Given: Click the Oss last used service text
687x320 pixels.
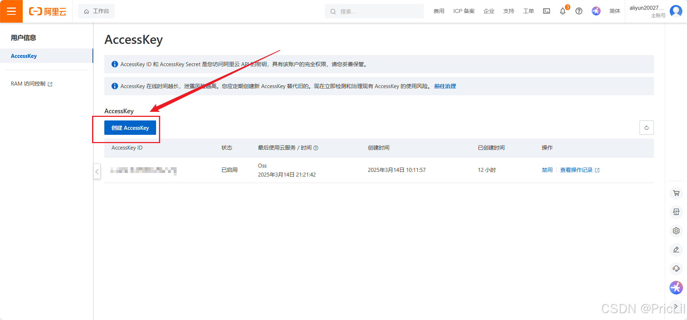Looking at the screenshot, I should [262, 165].
